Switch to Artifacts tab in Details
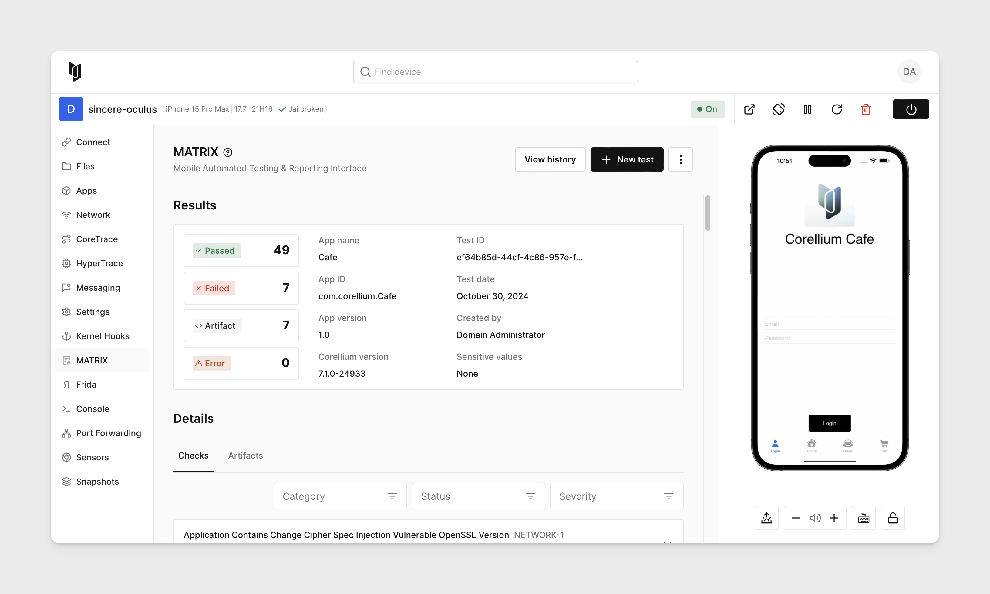Viewport: 990px width, 594px height. [x=245, y=455]
